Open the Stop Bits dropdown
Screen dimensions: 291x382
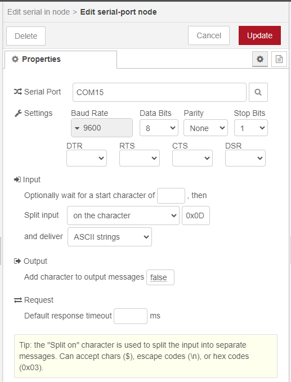tap(251, 128)
